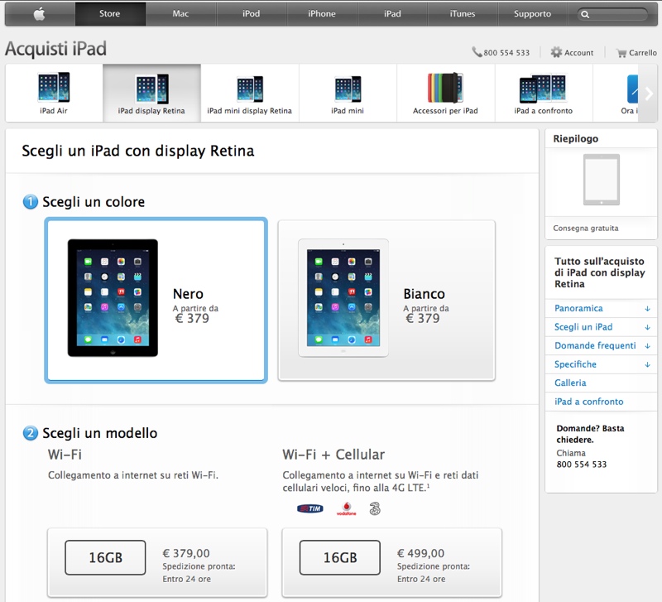Image resolution: width=662 pixels, height=602 pixels.
Task: Expand Panoramica with its down arrow
Action: [x=647, y=309]
